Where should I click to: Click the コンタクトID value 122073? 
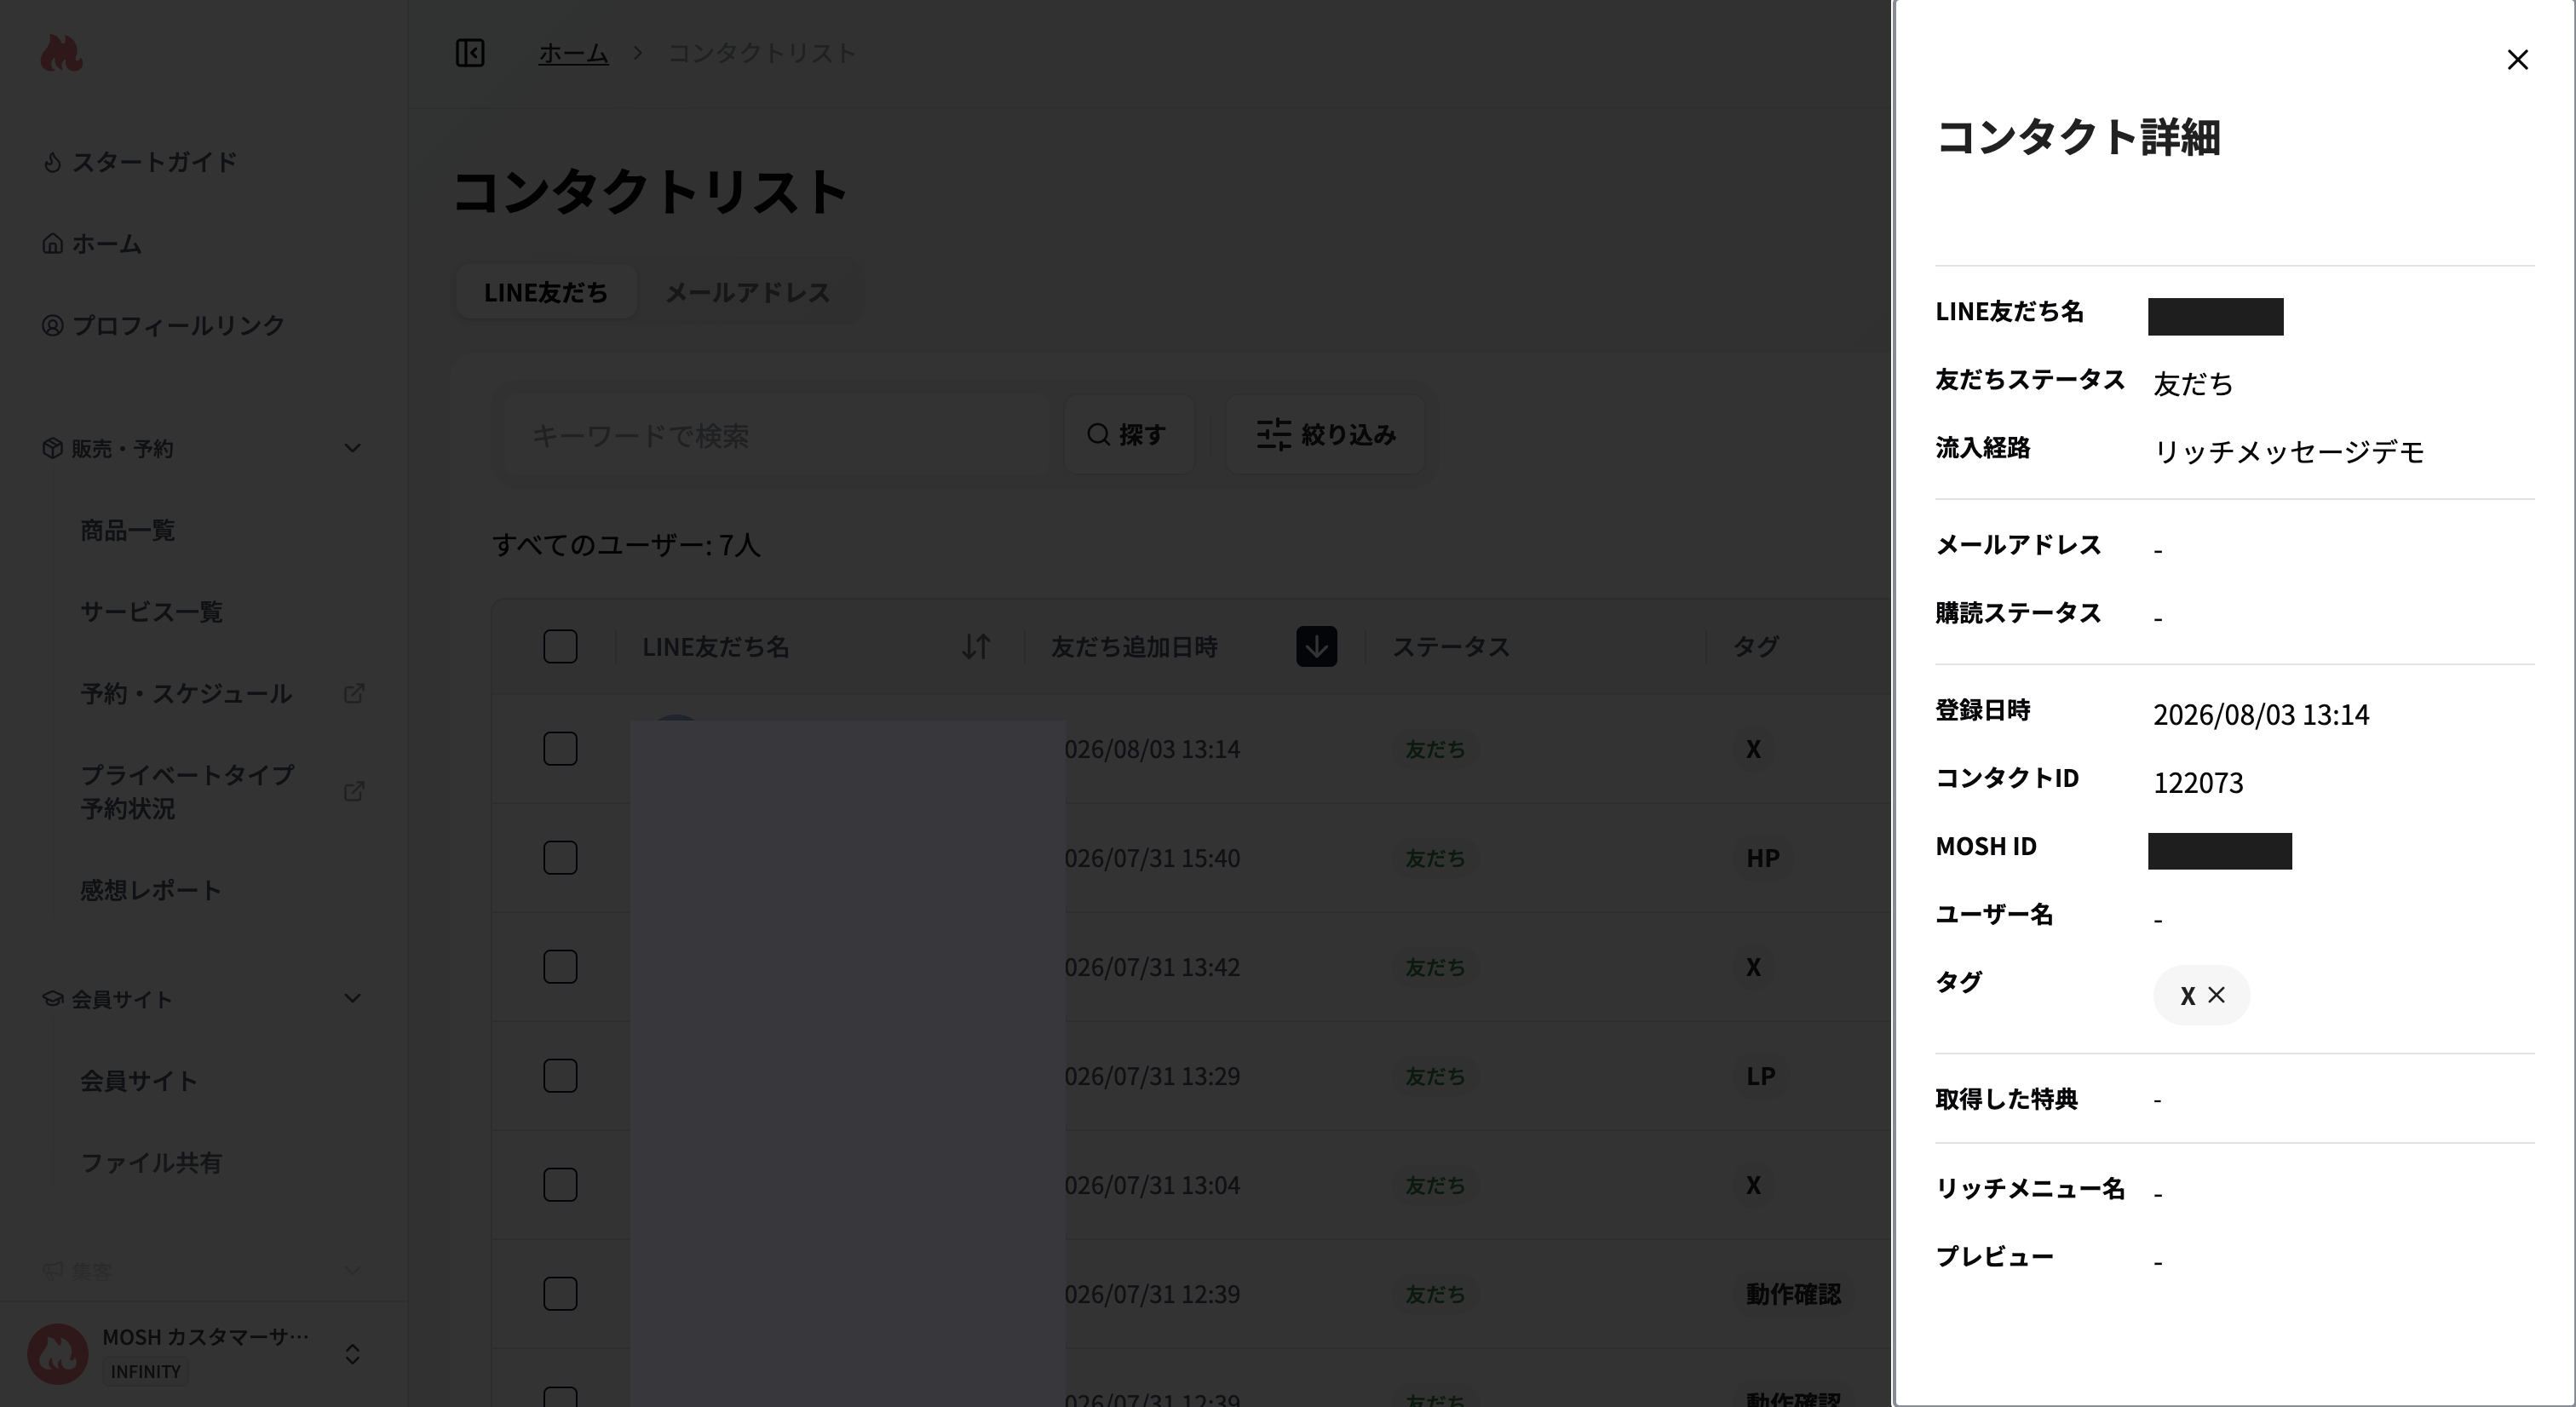point(2198,782)
